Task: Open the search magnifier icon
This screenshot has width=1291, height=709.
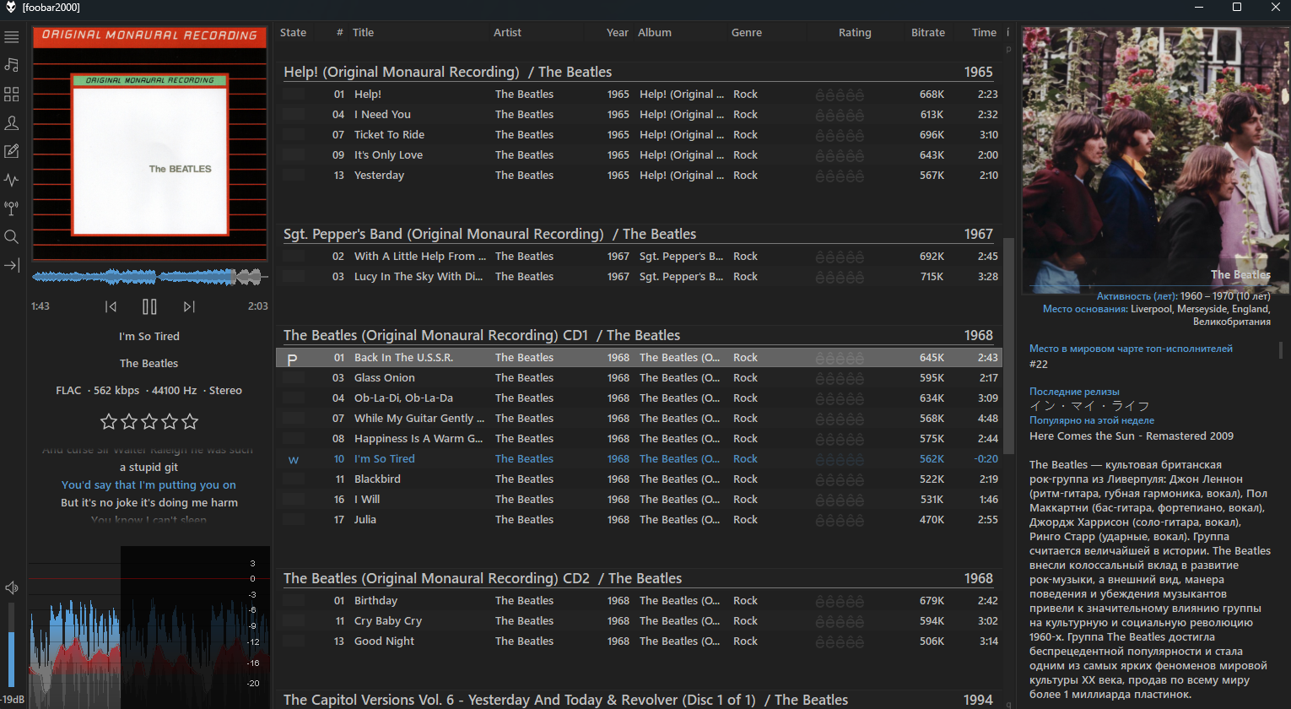Action: pos(12,237)
